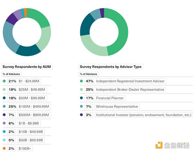The image size is (193, 152).
Task: Click the "Wirehouse Representative" legend label
Action: (117, 106)
